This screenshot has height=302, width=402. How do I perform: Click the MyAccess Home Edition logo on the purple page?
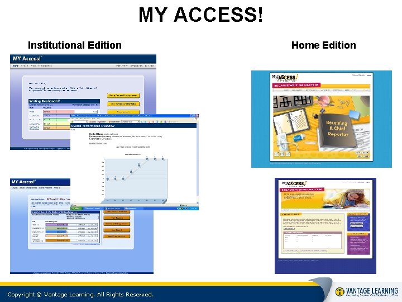[x=294, y=184]
